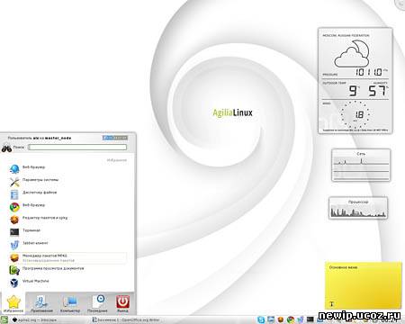This screenshot has width=405, height=324.
Task: Switch to the Inkscape taskbar window
Action: click(x=34, y=320)
